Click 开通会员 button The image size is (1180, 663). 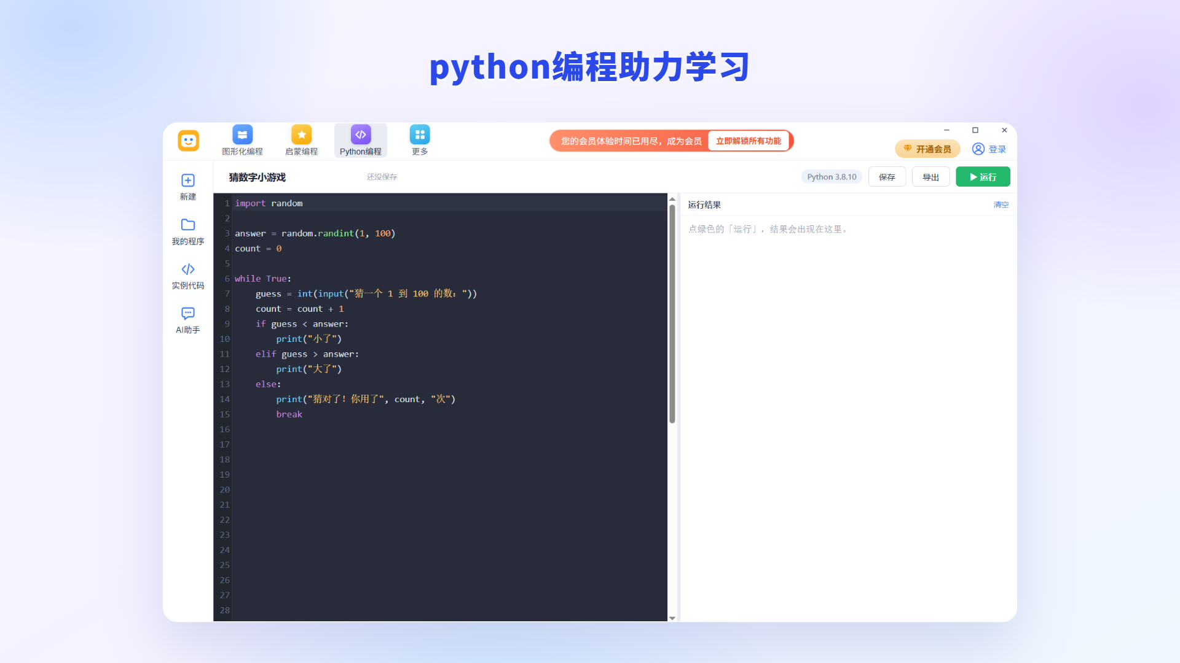(927, 149)
